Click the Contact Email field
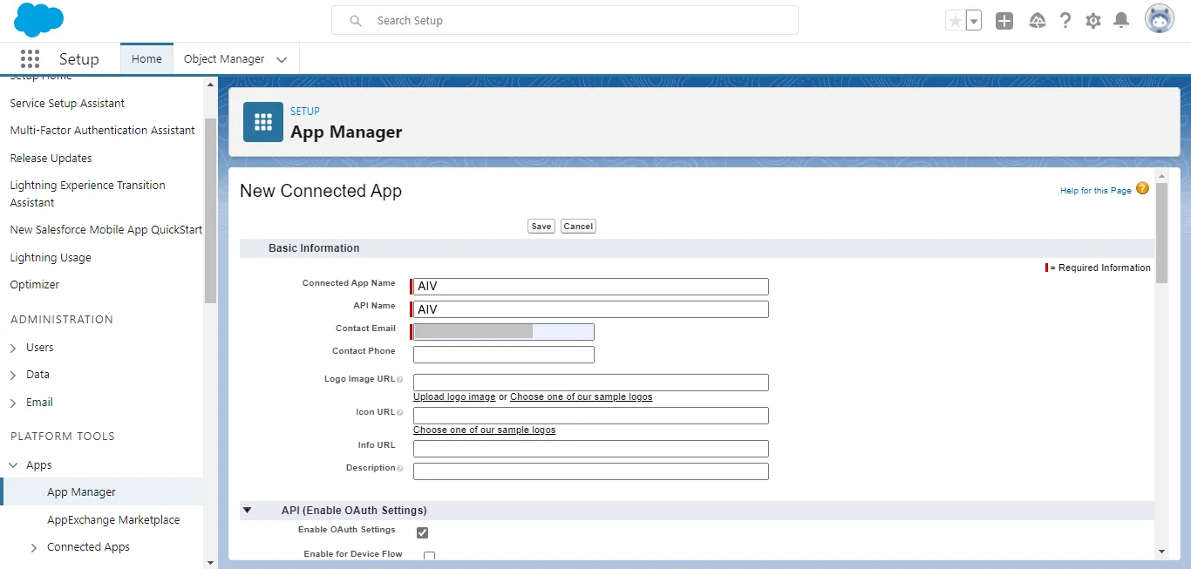Viewport: 1191px width, 569px height. pyautogui.click(x=504, y=332)
